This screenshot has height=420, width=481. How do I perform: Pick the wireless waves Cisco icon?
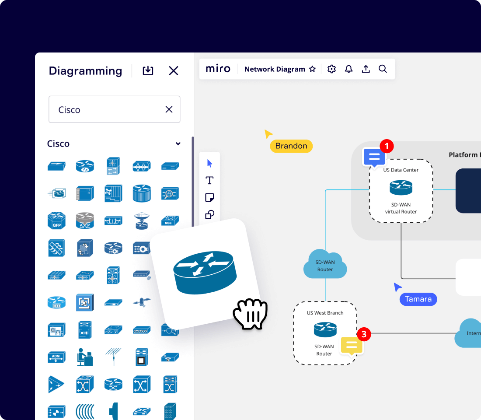(85, 412)
